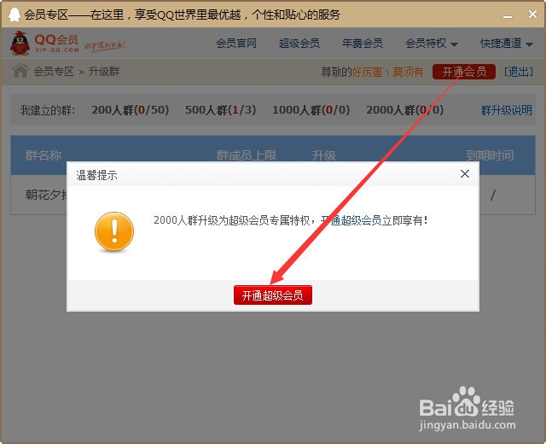The width and height of the screenshot is (546, 444).
Task: Click the 开通超级会员 red button
Action: coord(273,295)
